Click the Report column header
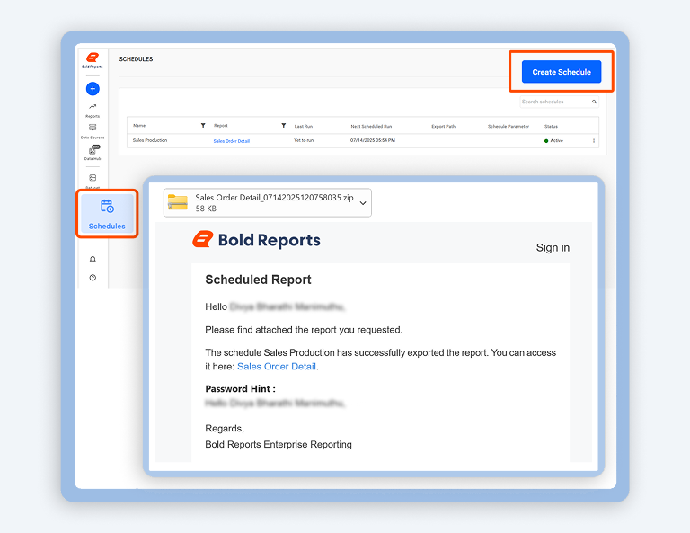 [221, 126]
